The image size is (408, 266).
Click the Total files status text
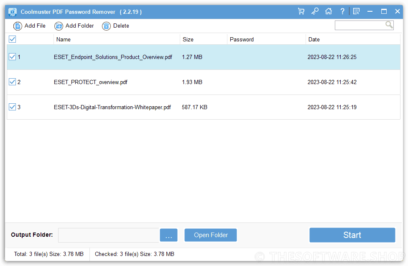[49, 254]
